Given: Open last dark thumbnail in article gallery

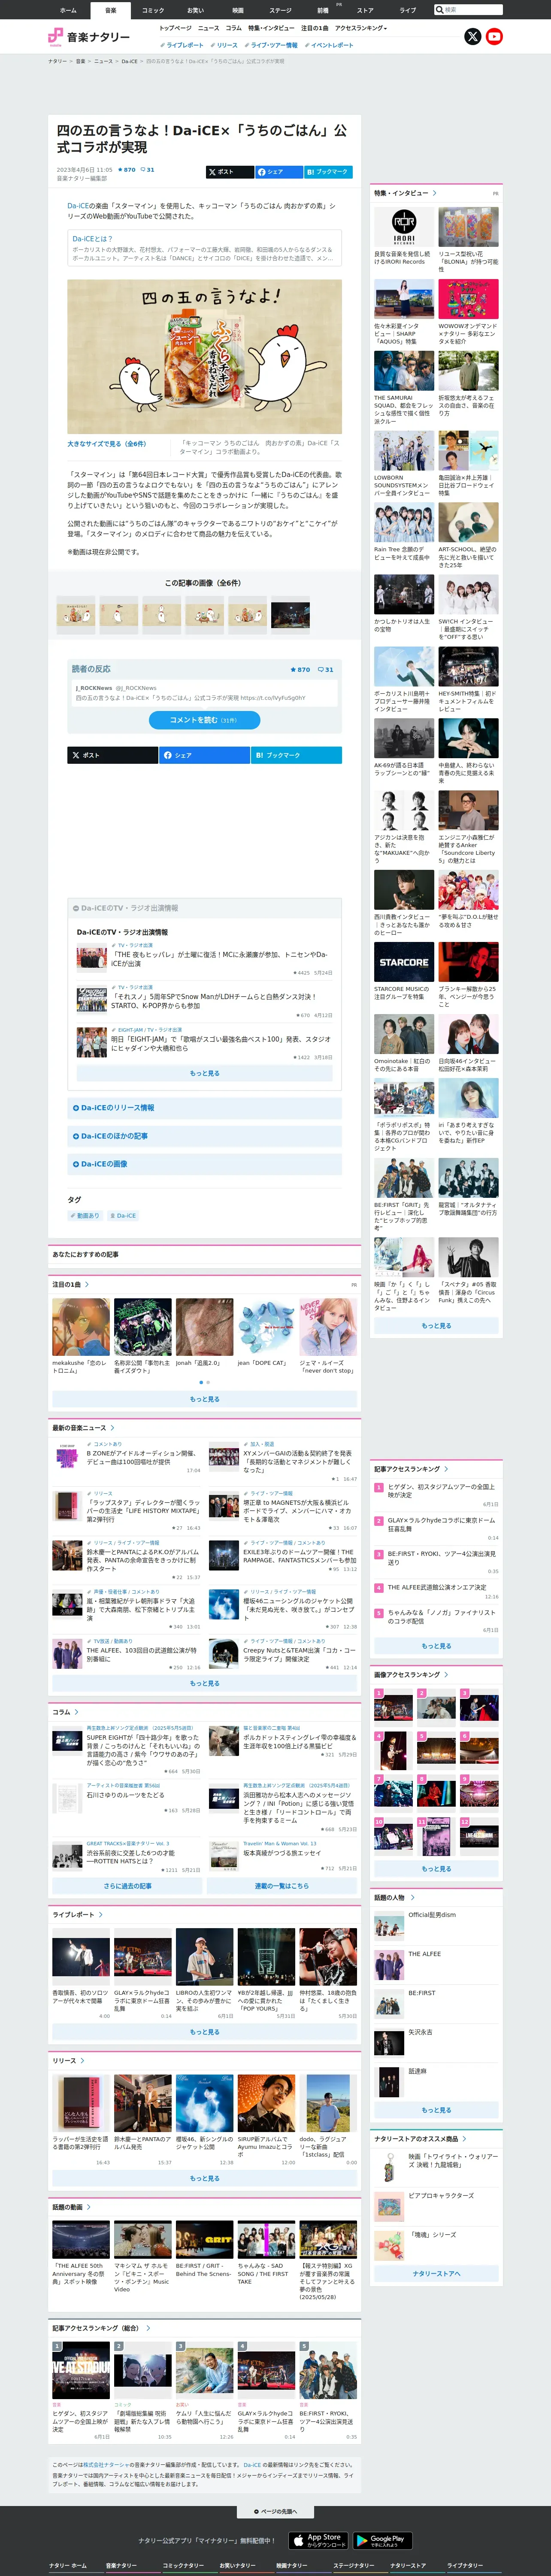Looking at the screenshot, I should click(290, 614).
